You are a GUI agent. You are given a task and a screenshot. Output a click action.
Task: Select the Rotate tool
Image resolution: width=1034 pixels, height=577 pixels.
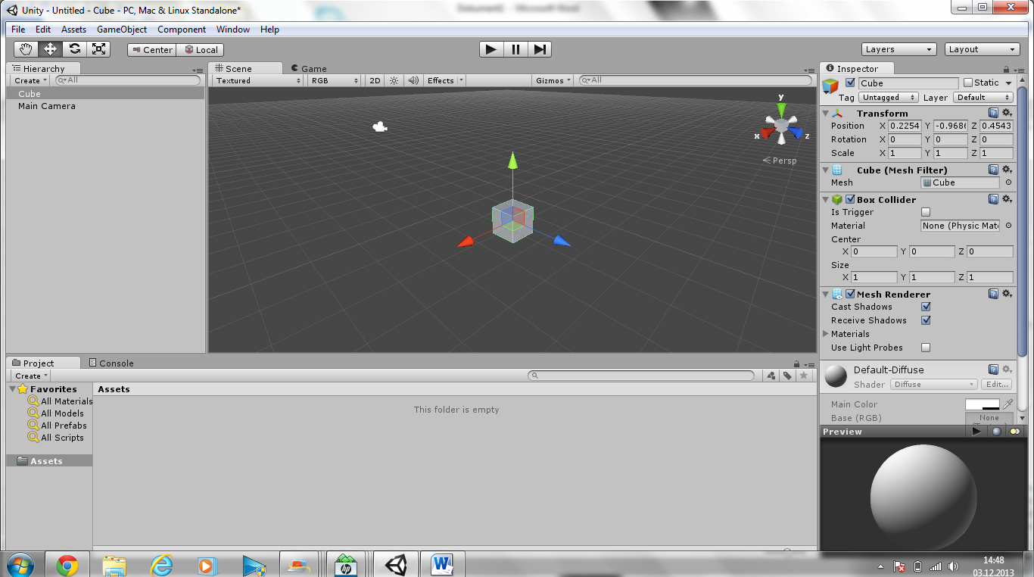coord(74,49)
